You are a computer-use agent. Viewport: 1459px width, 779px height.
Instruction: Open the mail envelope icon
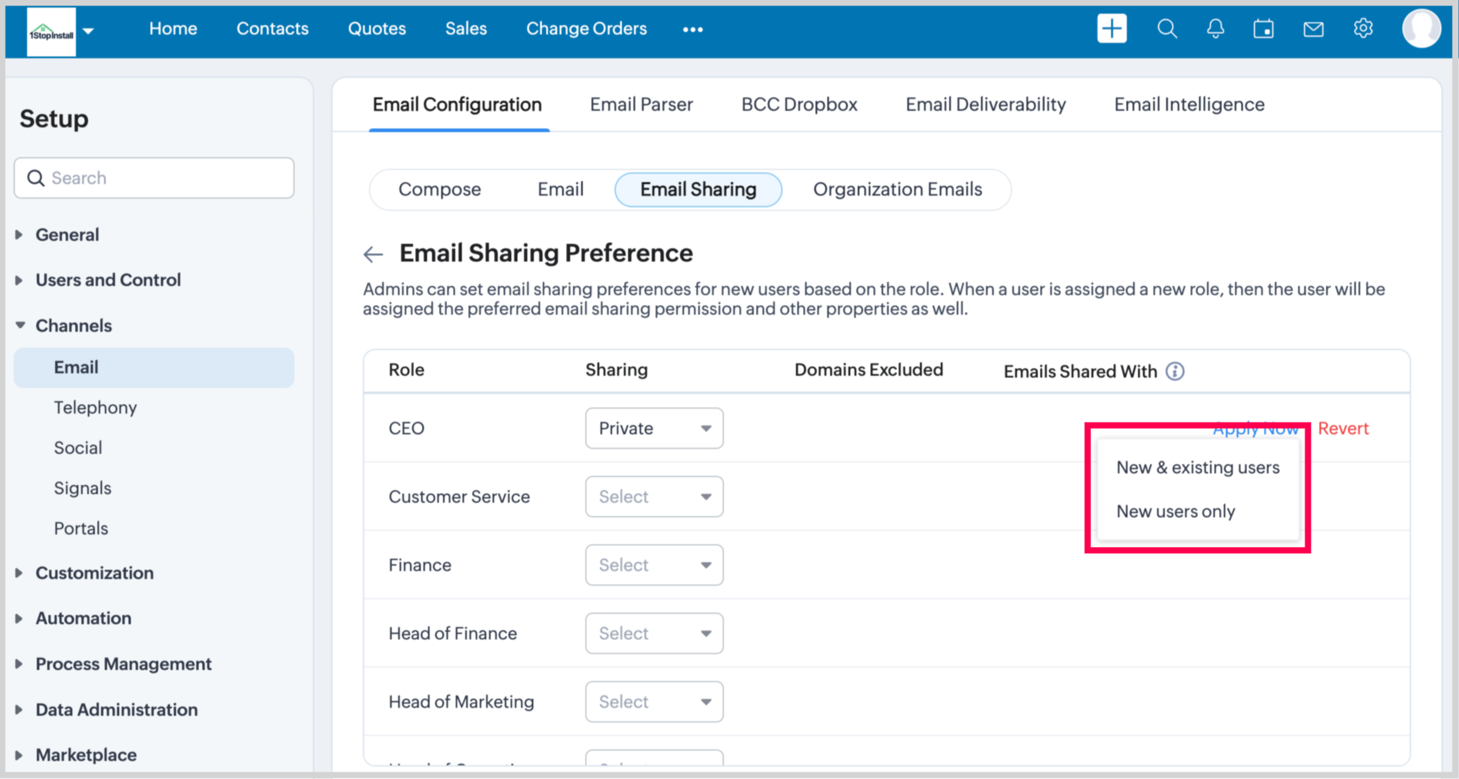(x=1313, y=29)
